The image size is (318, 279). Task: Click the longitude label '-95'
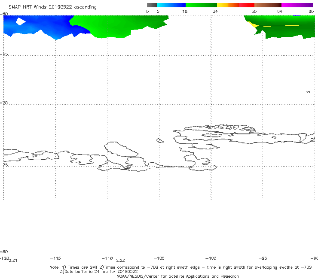pos(263,258)
